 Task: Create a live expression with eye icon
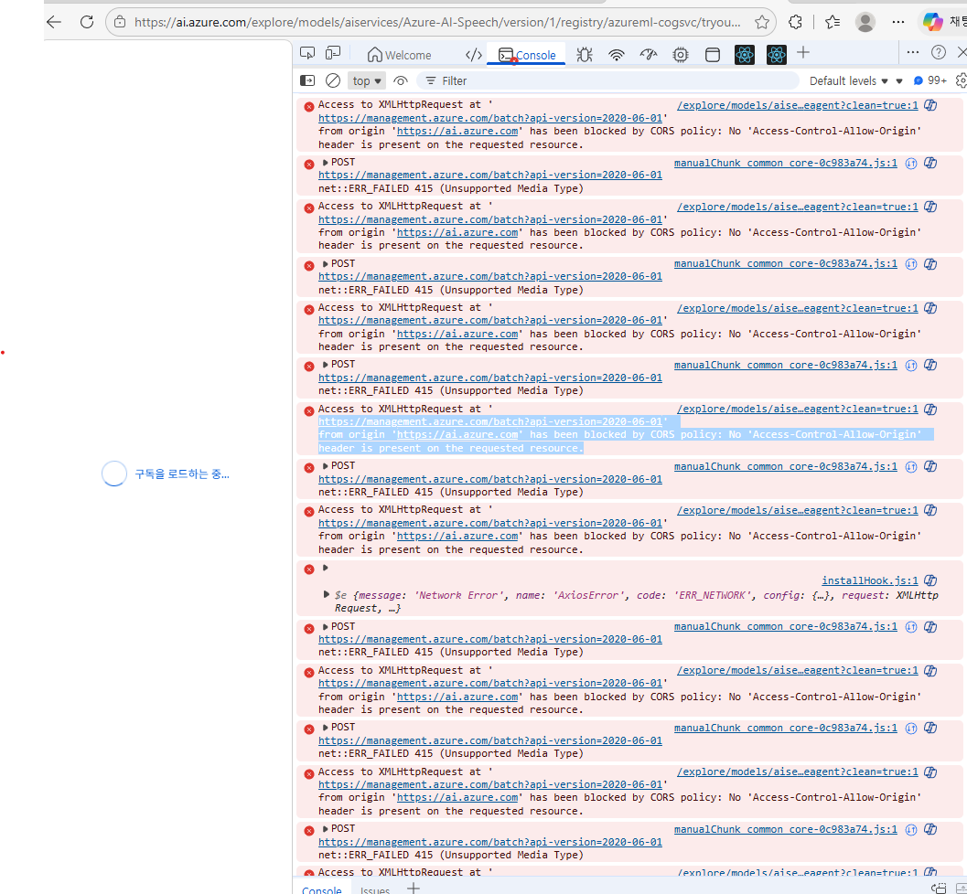[401, 80]
